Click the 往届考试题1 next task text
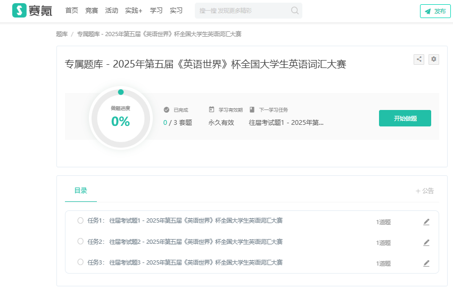This screenshot has width=453, height=289. 286,123
